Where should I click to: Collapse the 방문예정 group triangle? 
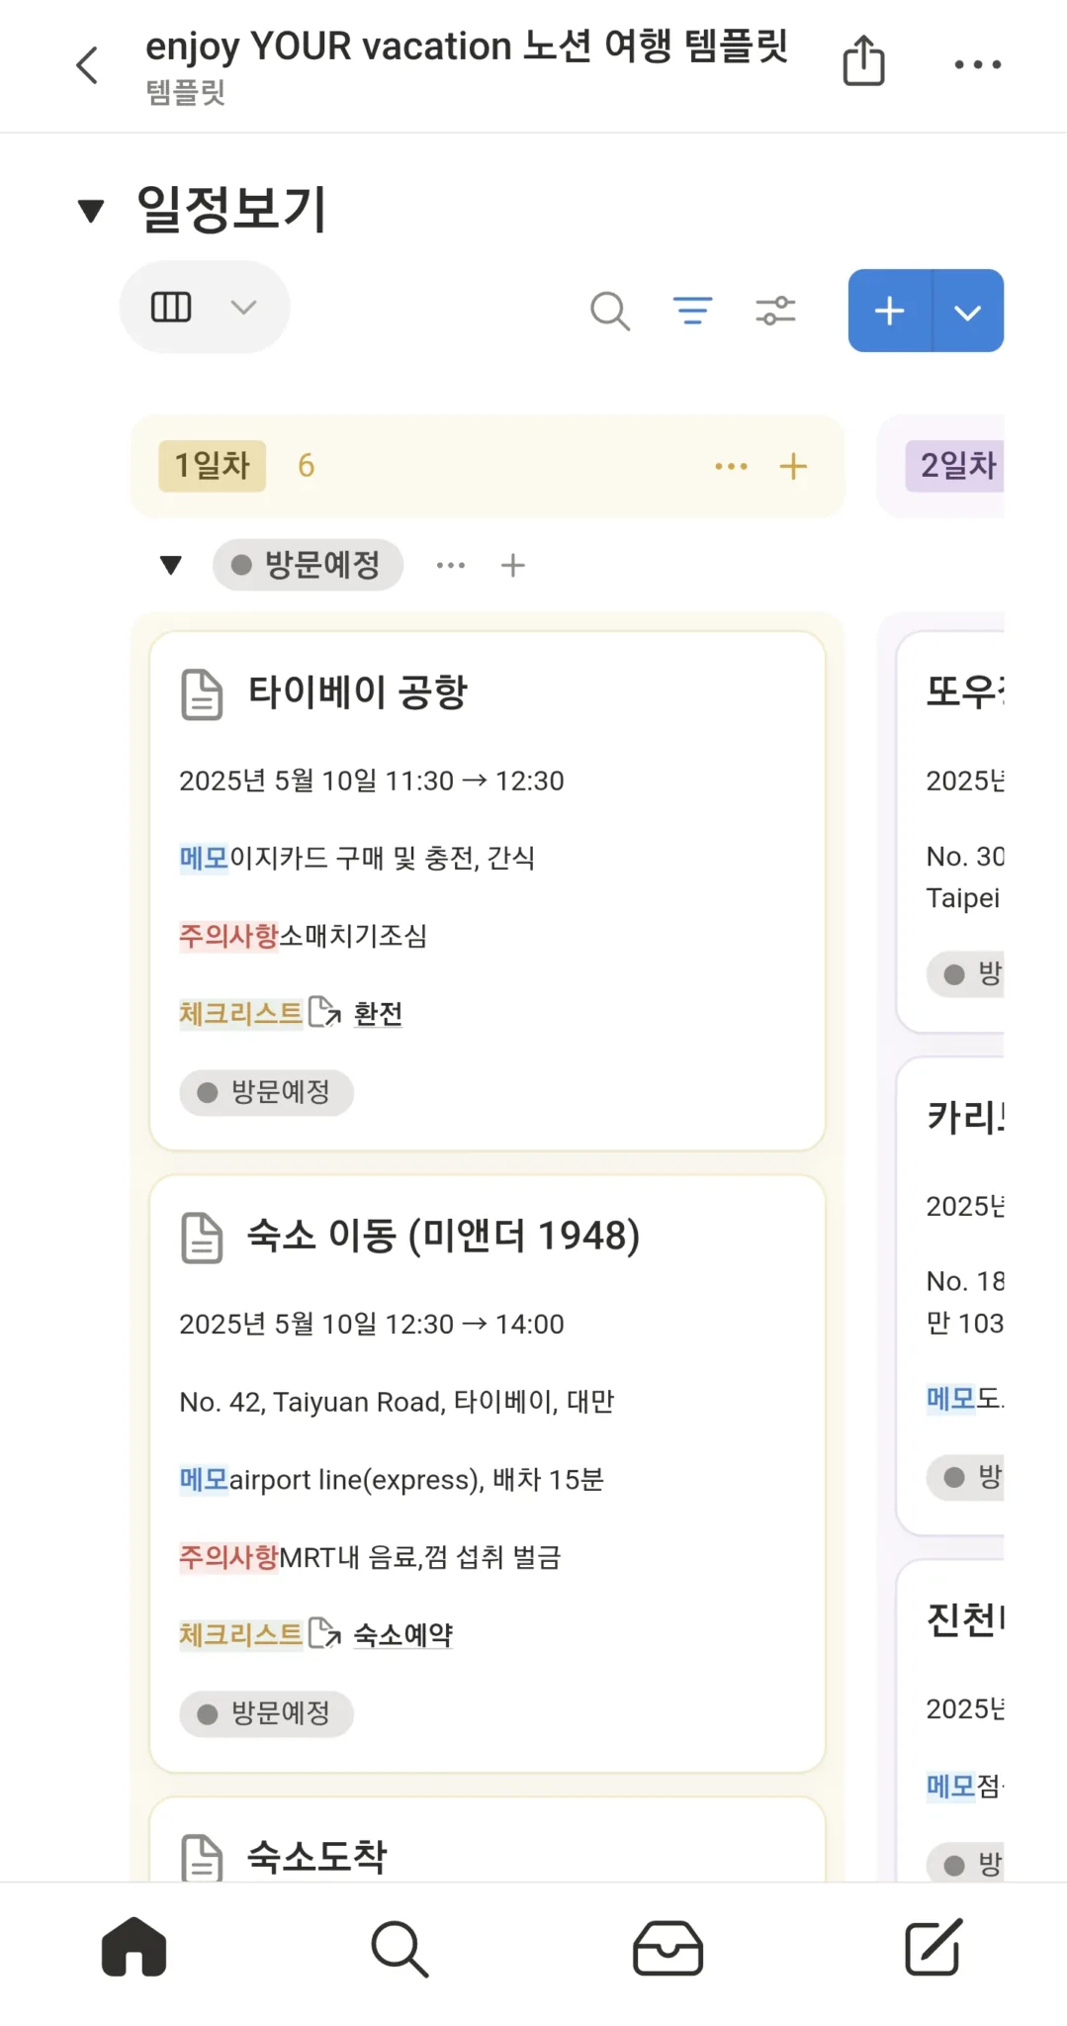coord(171,565)
